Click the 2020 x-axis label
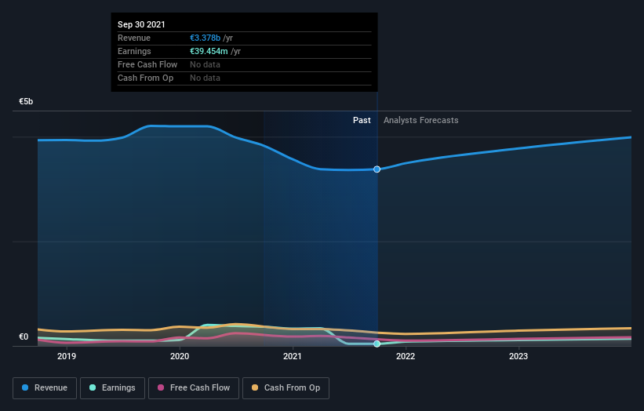This screenshot has height=411, width=644. tap(180, 356)
